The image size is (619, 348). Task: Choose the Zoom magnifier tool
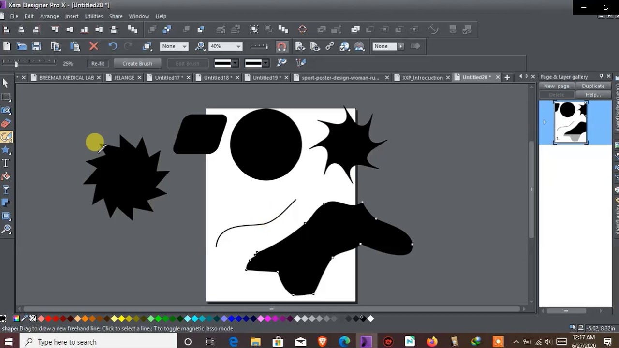point(6,229)
